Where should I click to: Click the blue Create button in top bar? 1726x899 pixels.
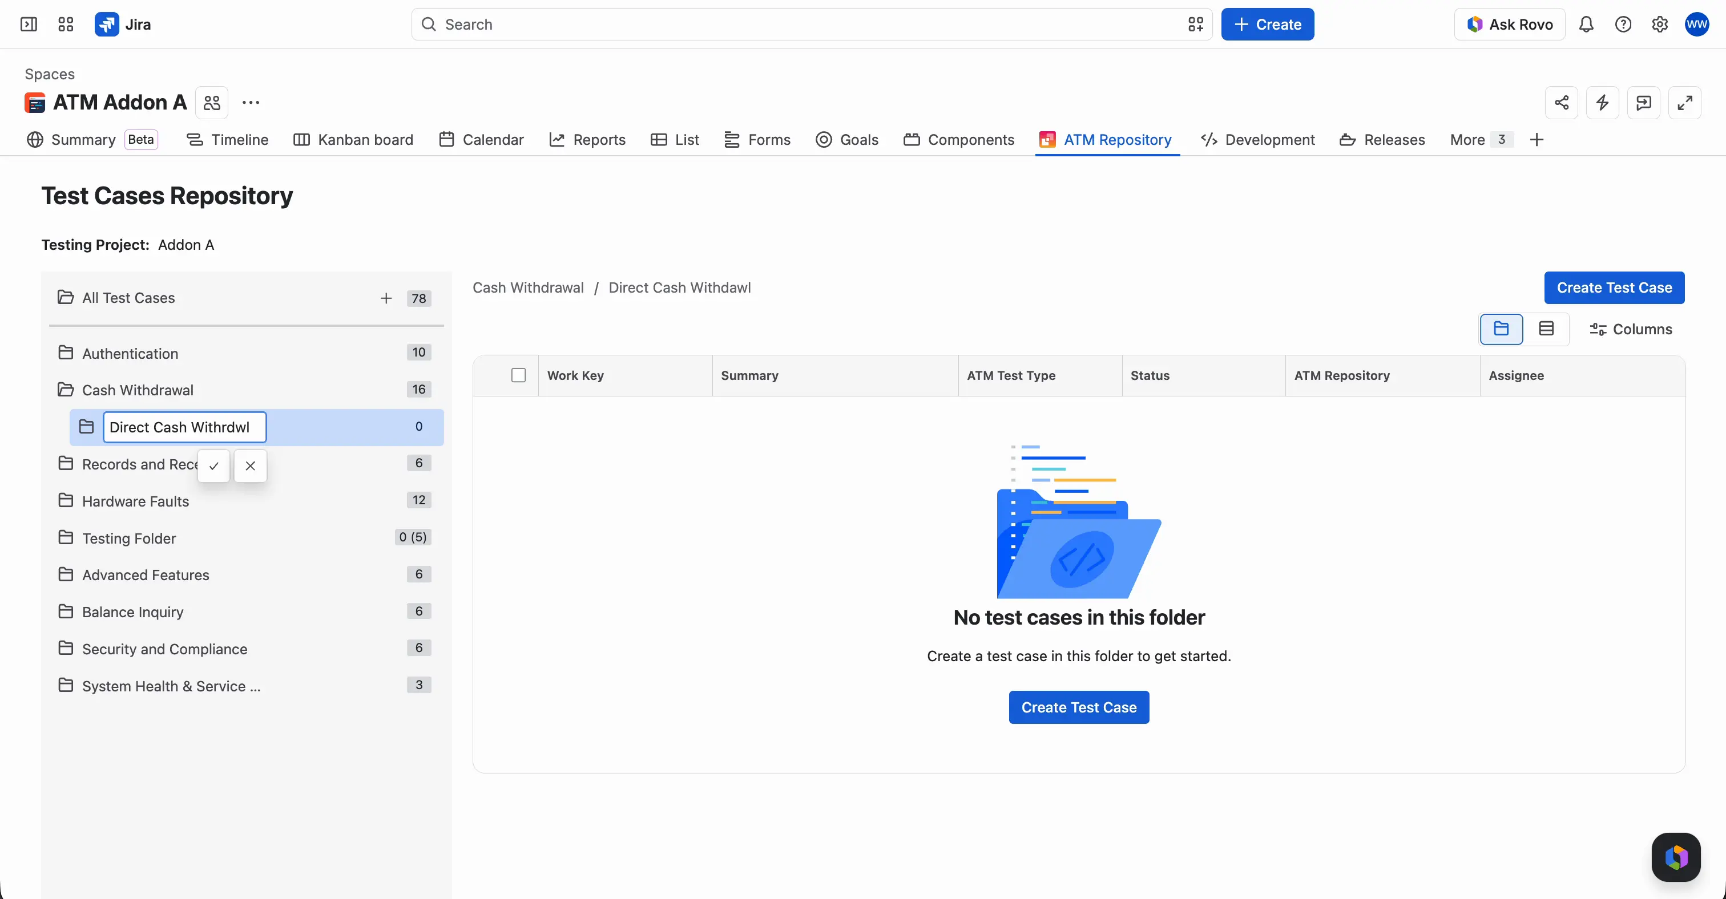(1267, 25)
